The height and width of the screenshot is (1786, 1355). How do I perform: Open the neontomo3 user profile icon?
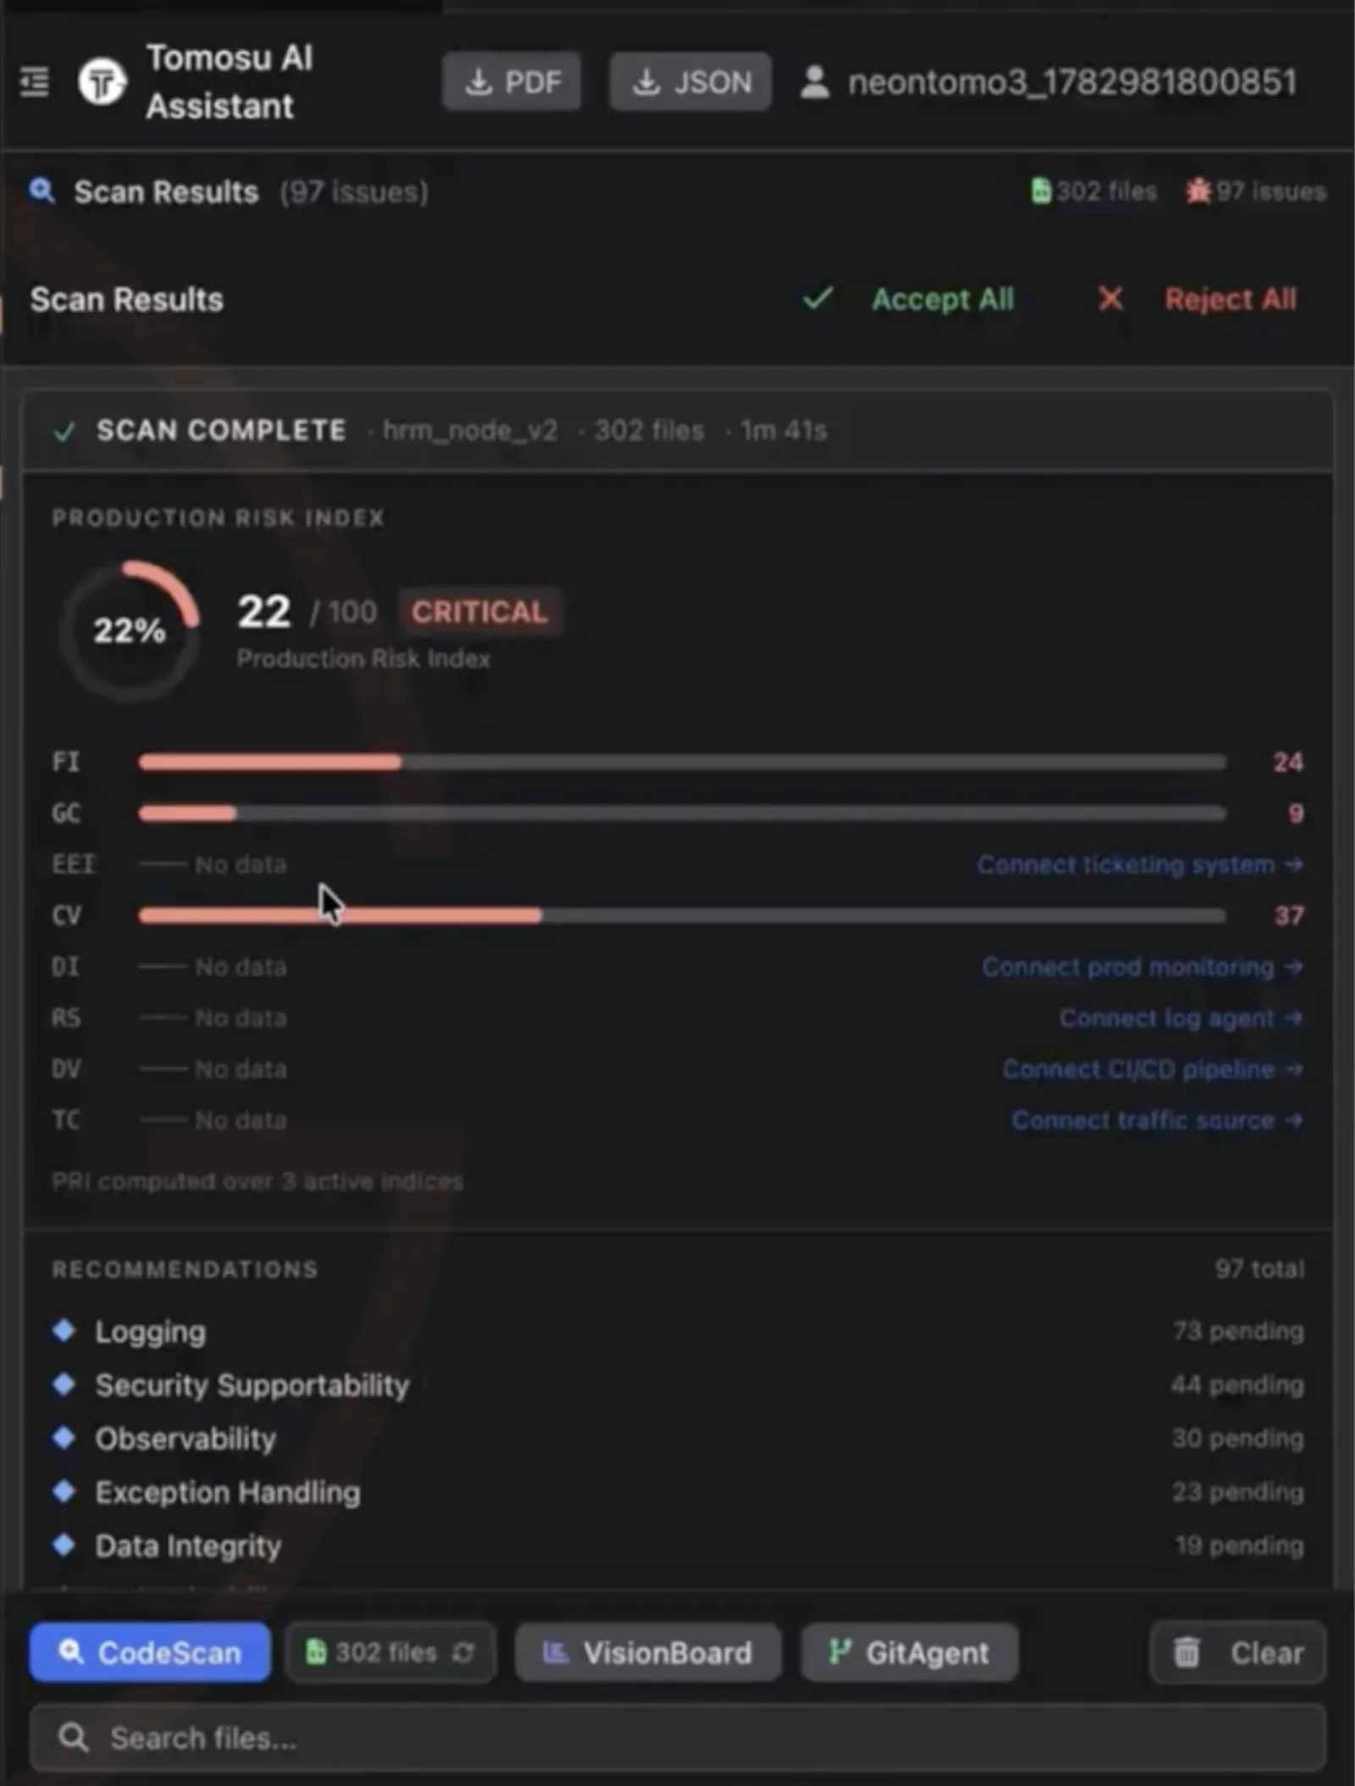point(815,82)
